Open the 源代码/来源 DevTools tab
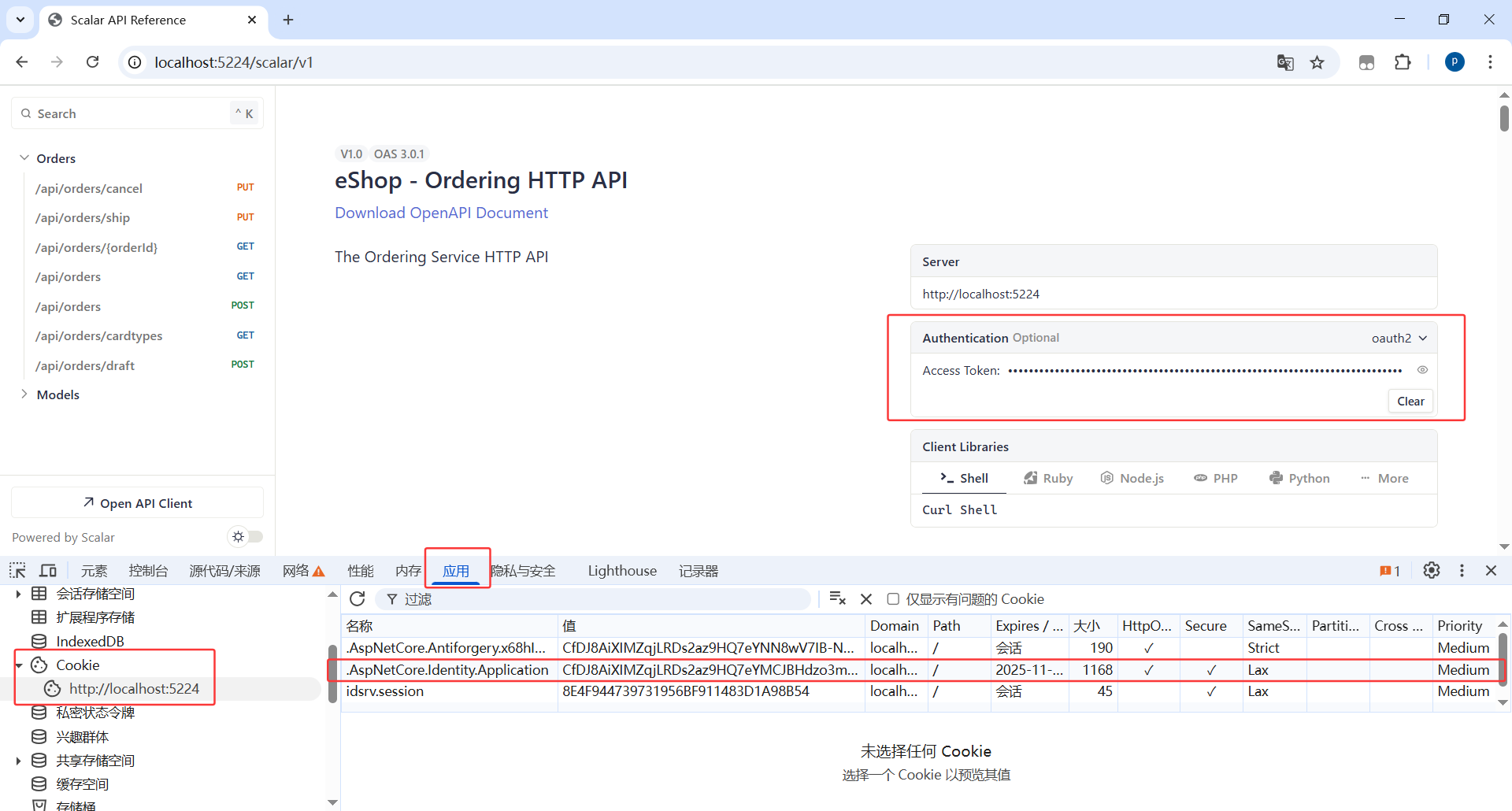Image resolution: width=1512 pixels, height=811 pixels. tap(224, 571)
